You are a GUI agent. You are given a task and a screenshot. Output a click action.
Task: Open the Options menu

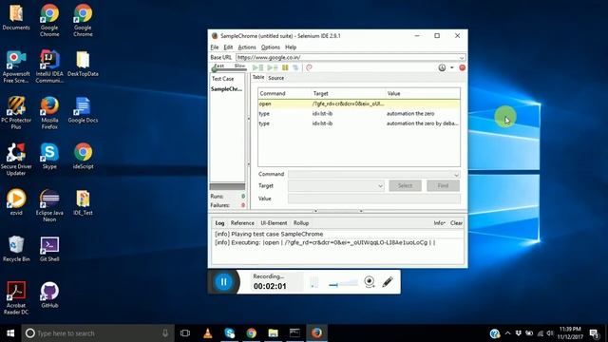point(270,47)
